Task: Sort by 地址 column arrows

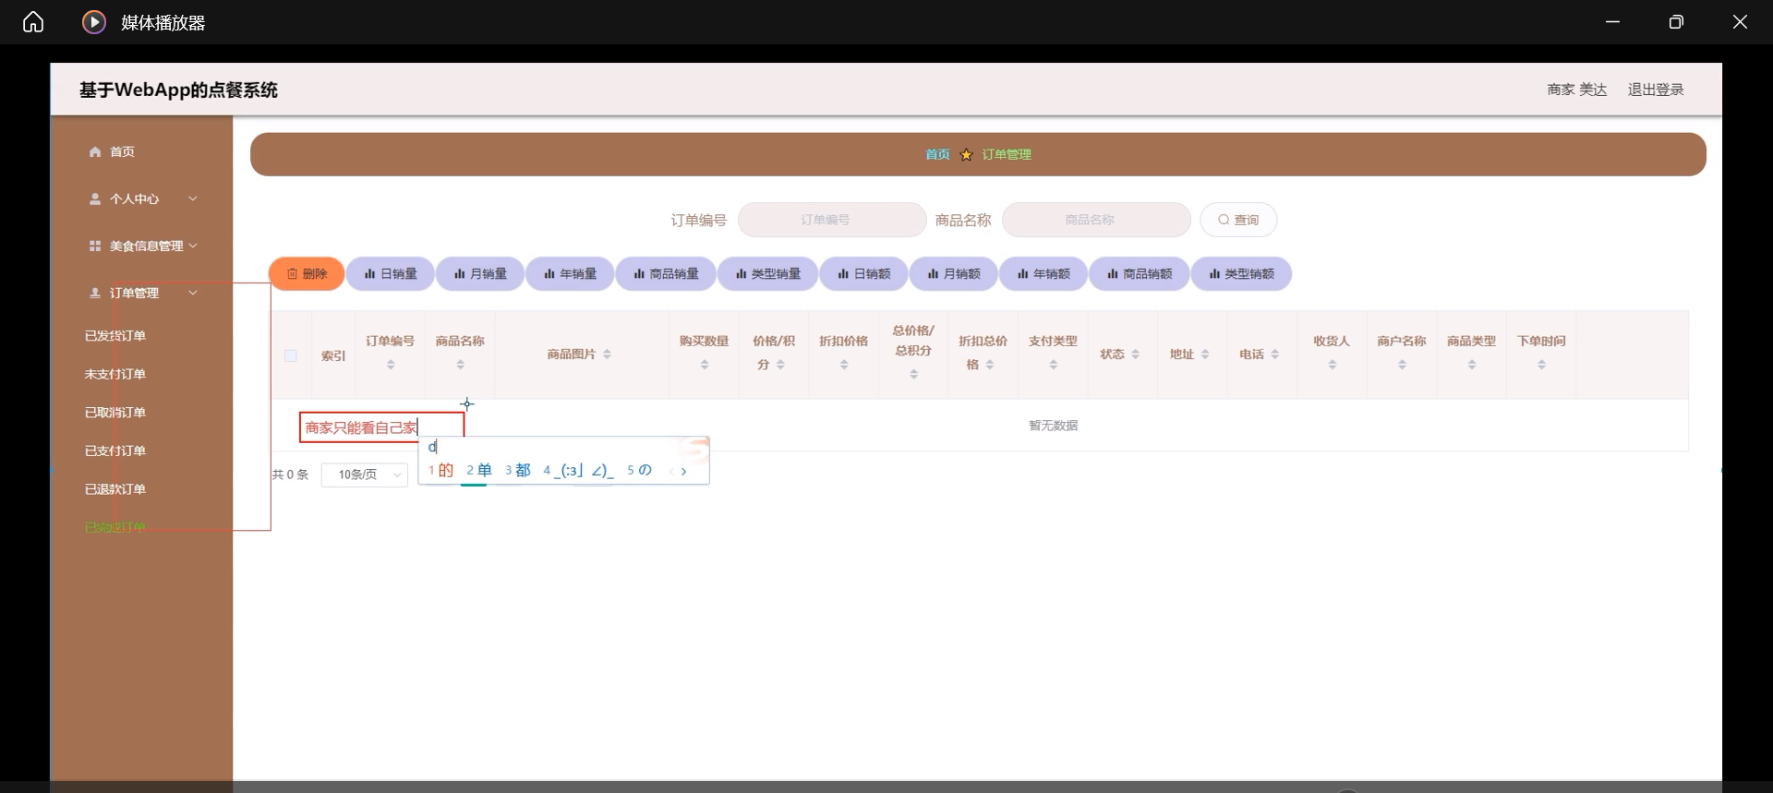Action: (1205, 354)
